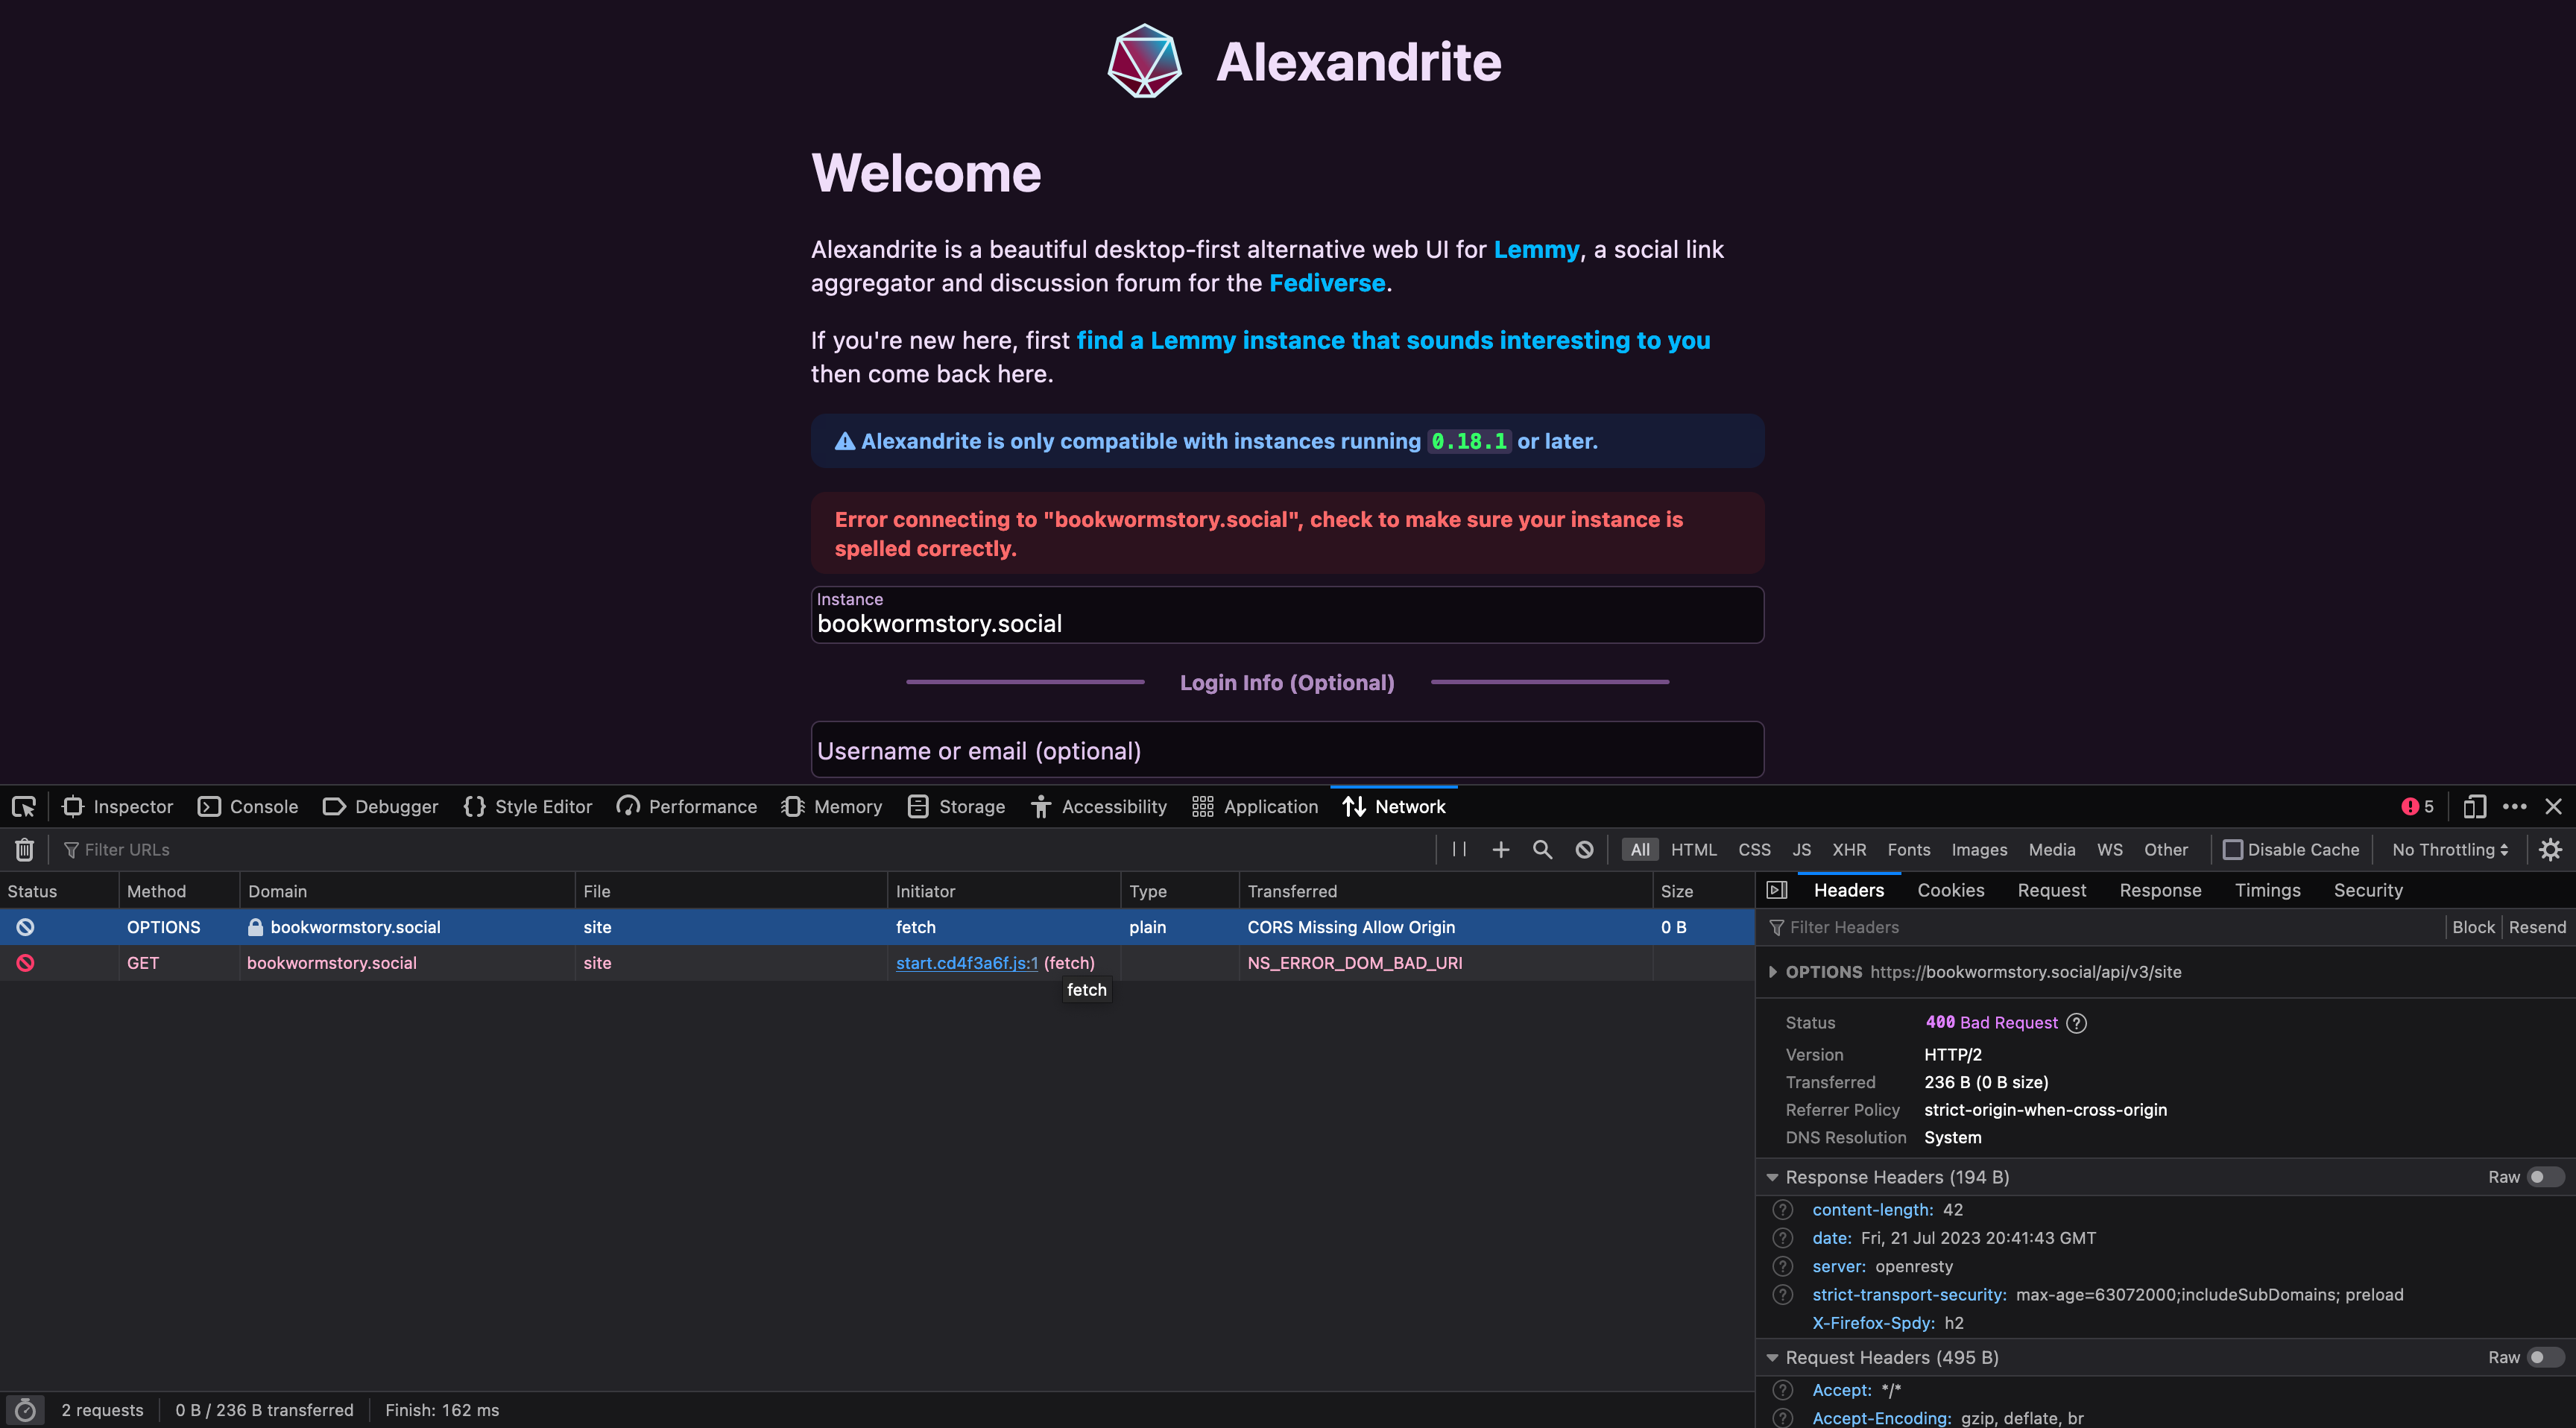This screenshot has height=1428, width=2576.
Task: Click help icon next to 400 Bad Request
Action: point(2076,1022)
